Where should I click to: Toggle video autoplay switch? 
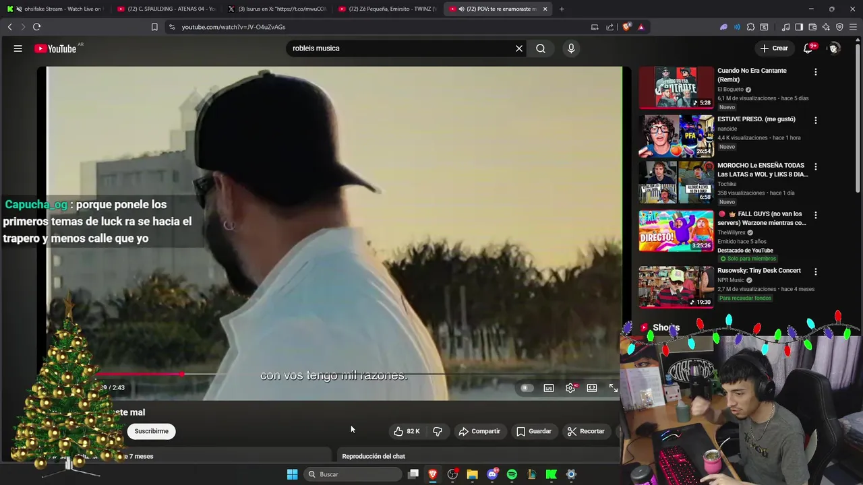[x=527, y=388]
